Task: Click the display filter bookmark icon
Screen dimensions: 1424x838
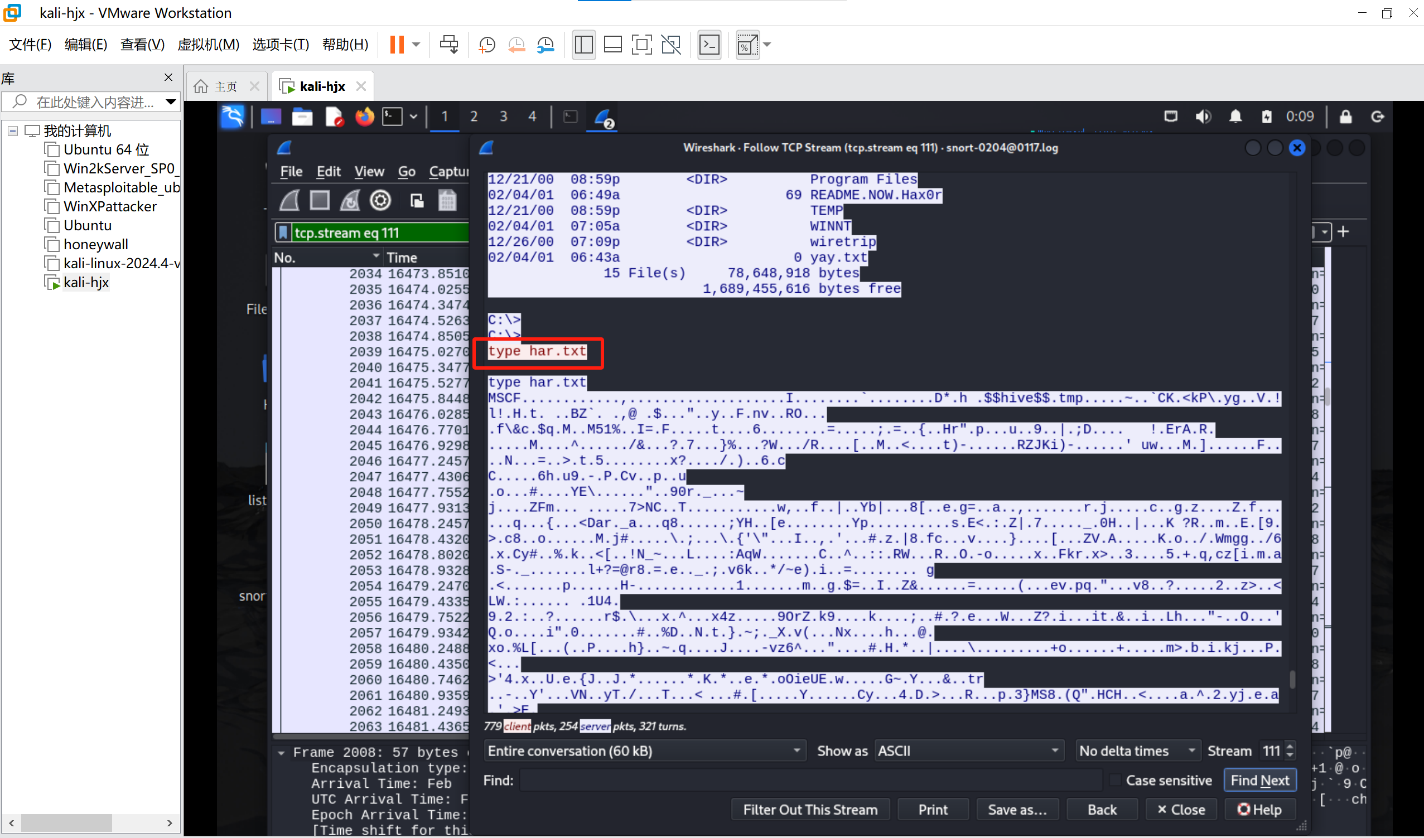Action: [x=283, y=232]
